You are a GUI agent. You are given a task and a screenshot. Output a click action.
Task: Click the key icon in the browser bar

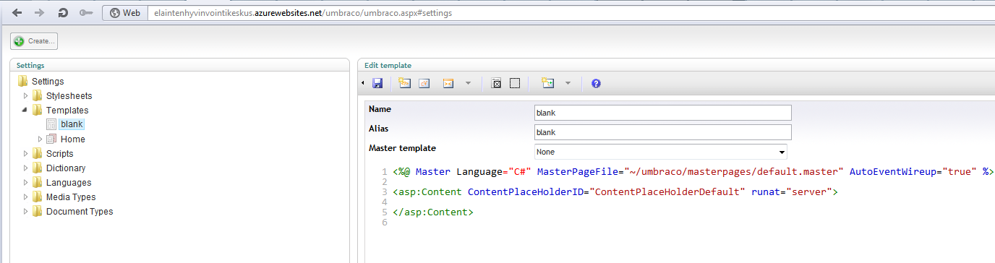(85, 13)
